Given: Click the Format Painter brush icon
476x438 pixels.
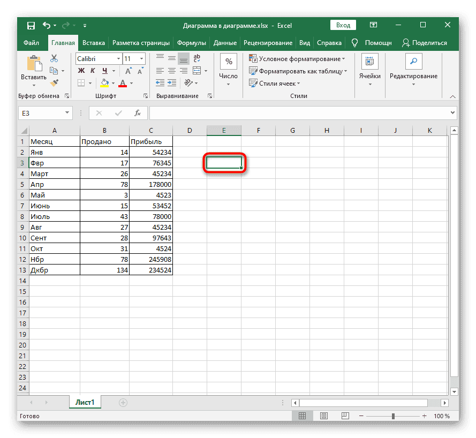Looking at the screenshot, I should pyautogui.click(x=54, y=82).
